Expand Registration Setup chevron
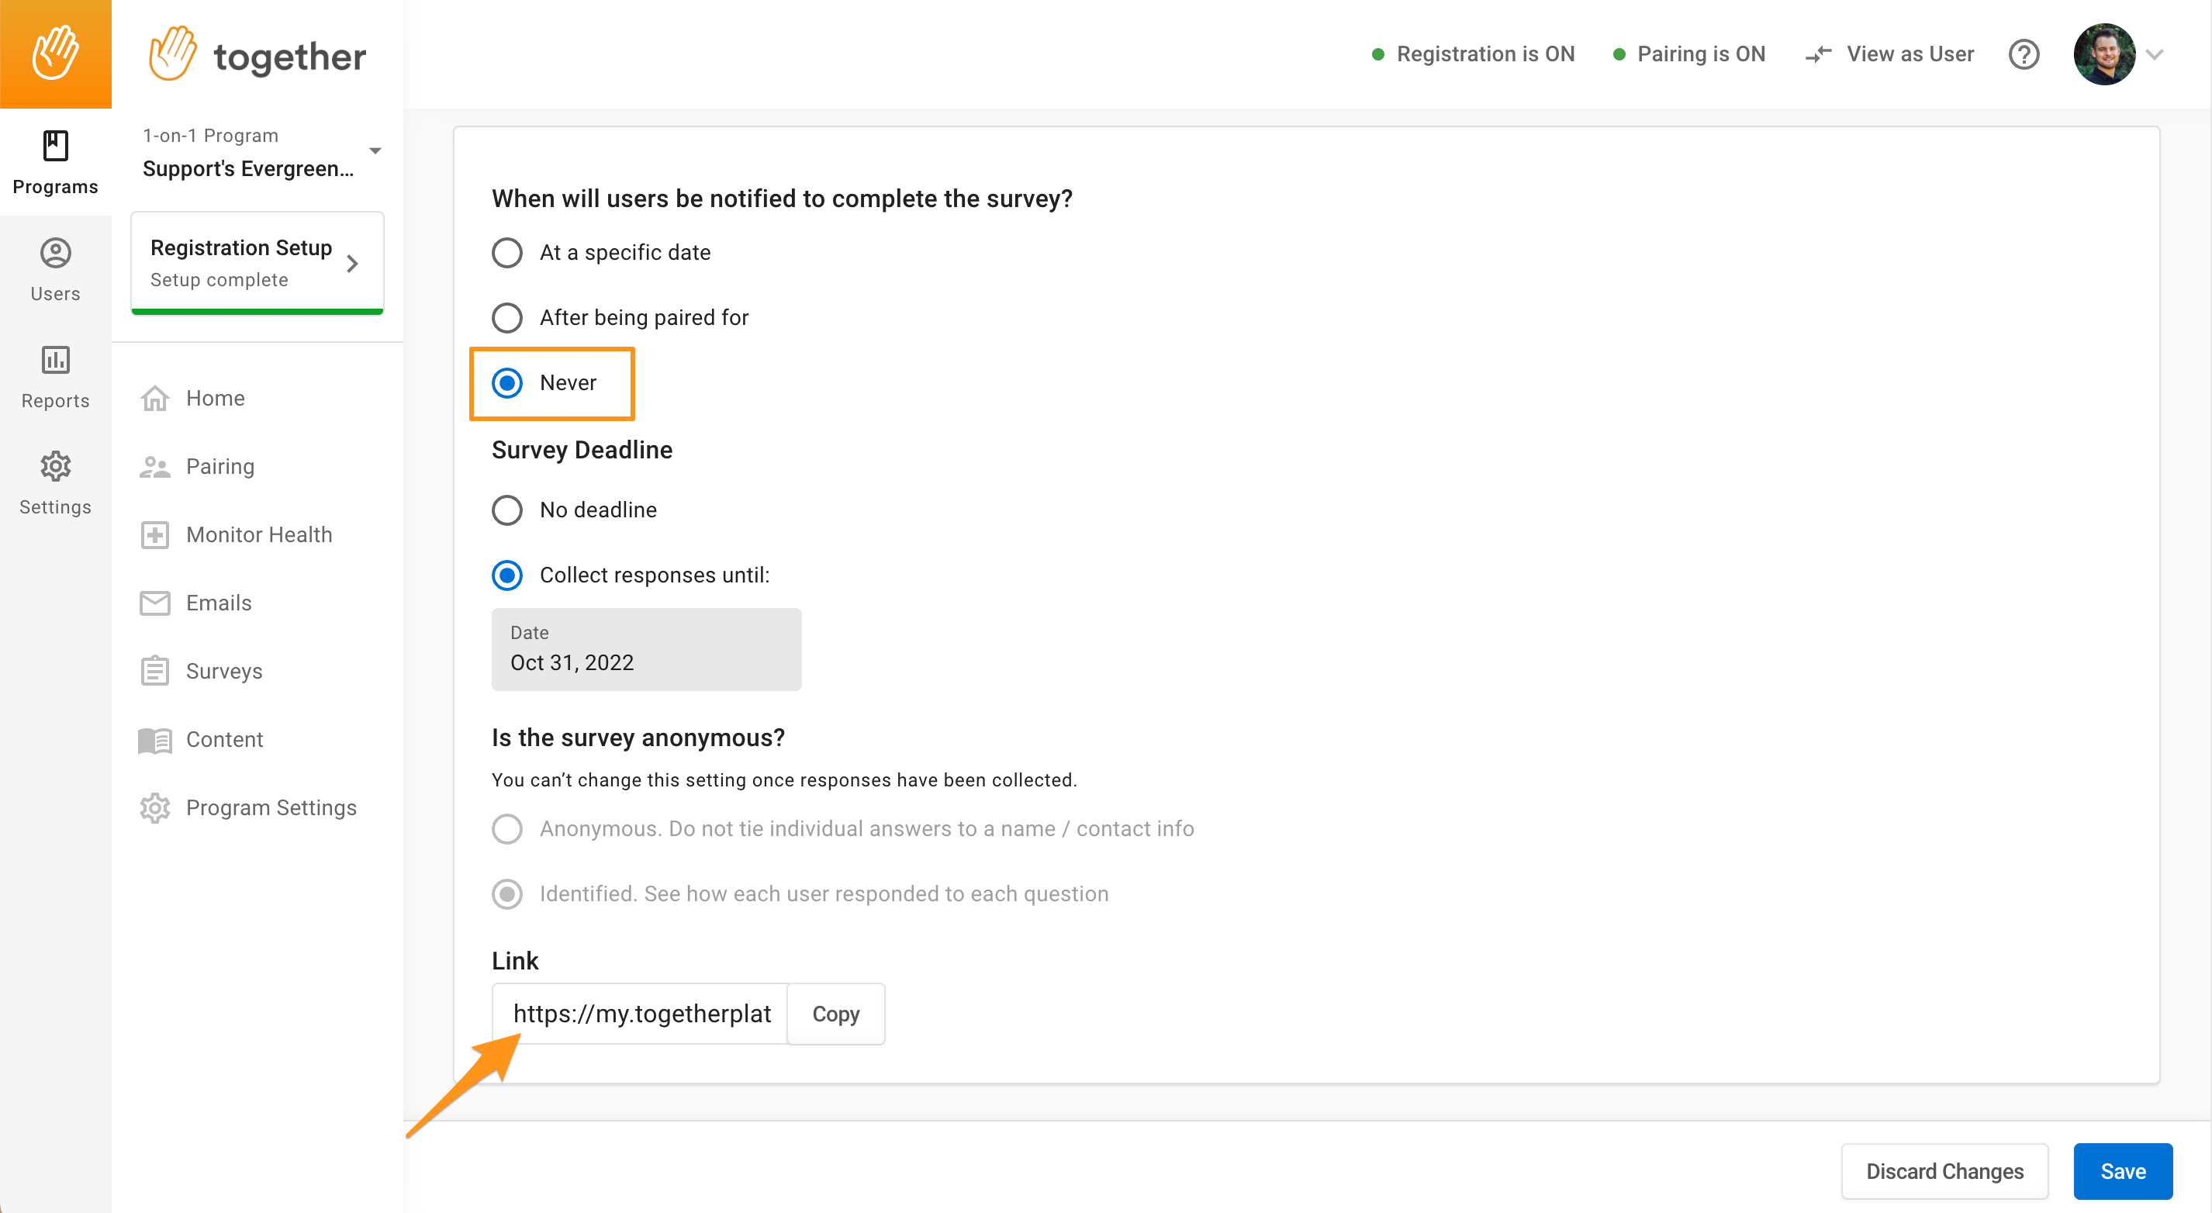The image size is (2212, 1213). (x=352, y=264)
